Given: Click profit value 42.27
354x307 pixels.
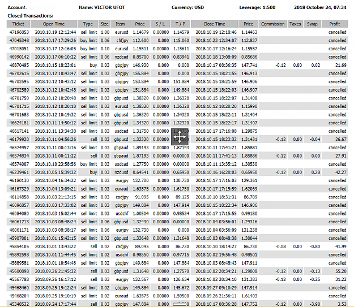Looking at the screenshot, I should [340, 172].
